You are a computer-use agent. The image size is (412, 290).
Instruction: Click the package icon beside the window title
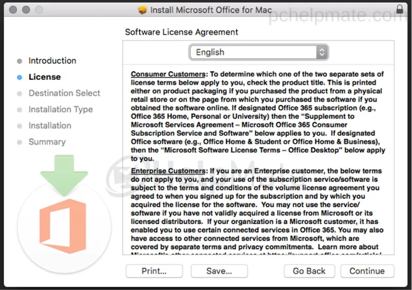click(142, 10)
